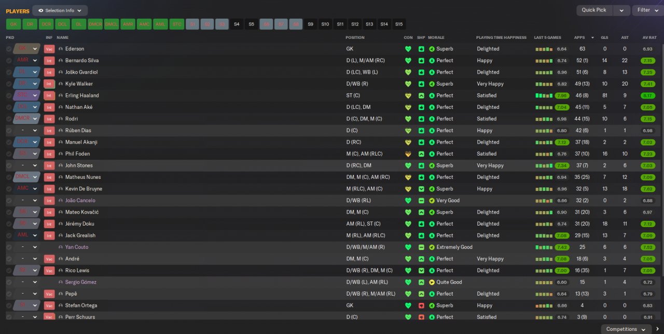Open Jack Grealish's player info icon

click(x=61, y=235)
